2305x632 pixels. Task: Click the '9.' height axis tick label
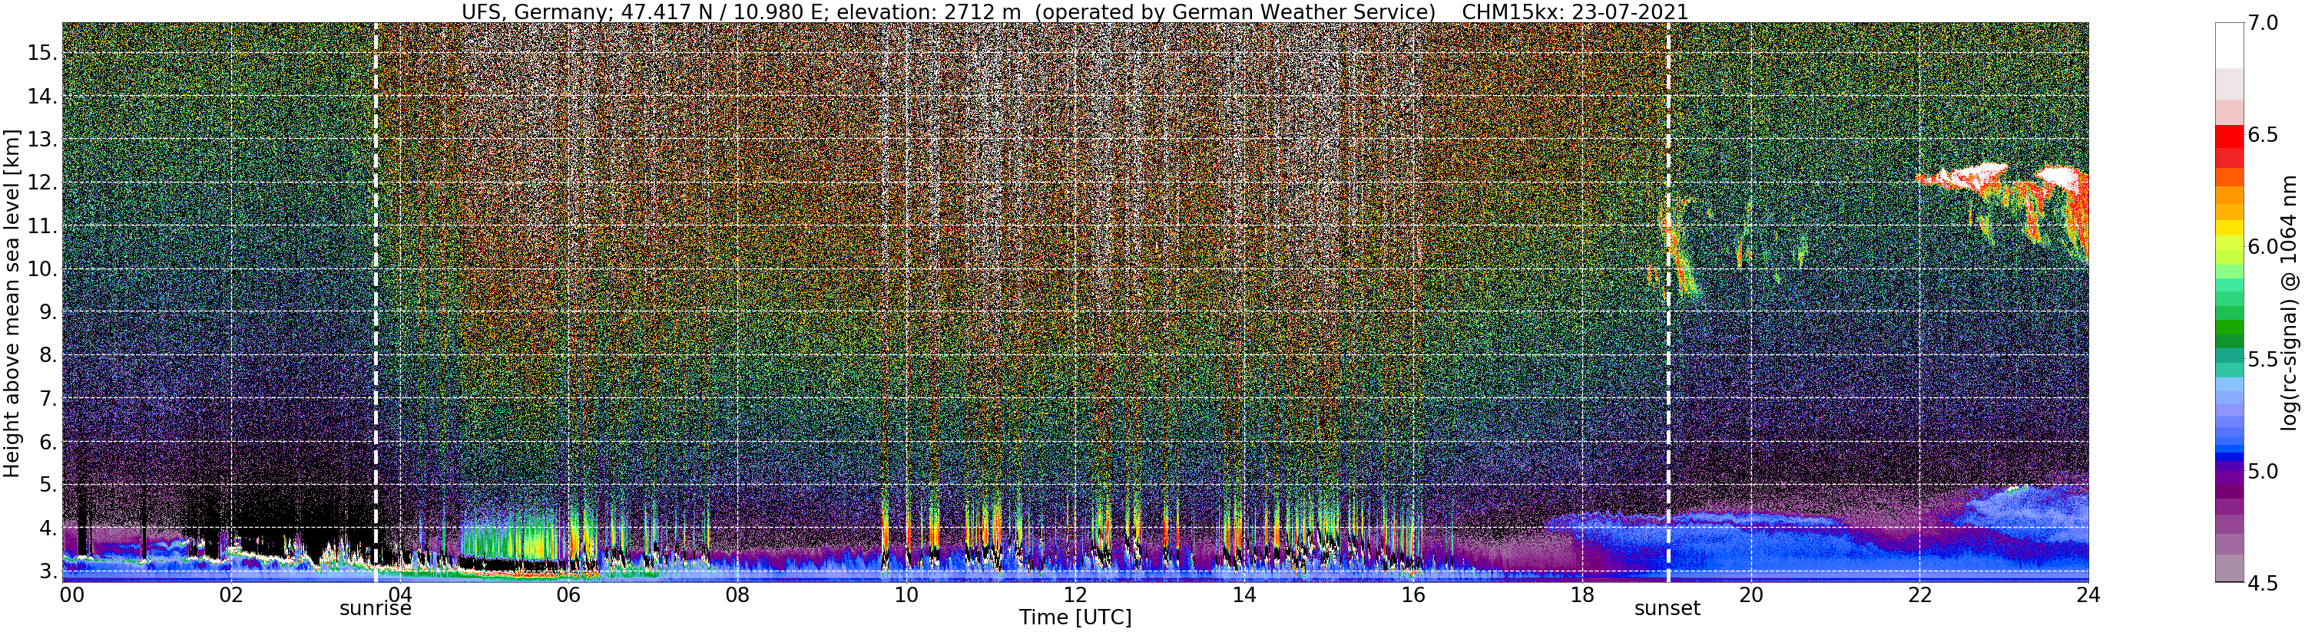coord(48,312)
